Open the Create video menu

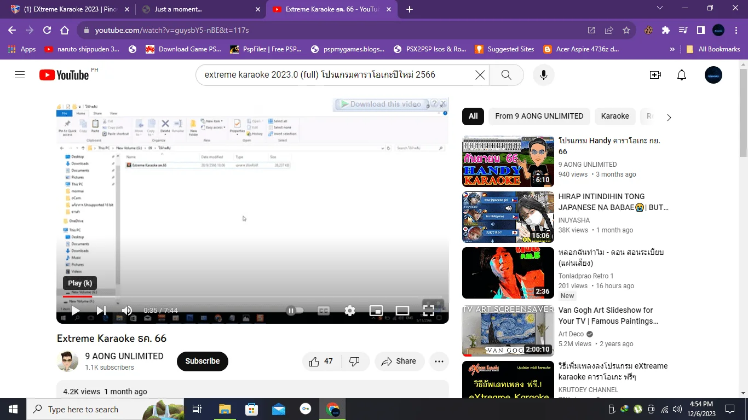(x=655, y=75)
